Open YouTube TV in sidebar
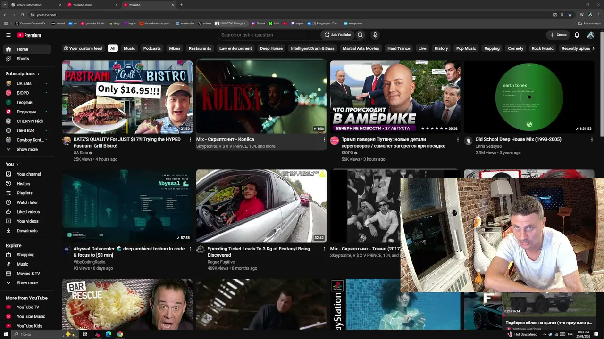The height and width of the screenshot is (339, 604). pyautogui.click(x=26, y=307)
